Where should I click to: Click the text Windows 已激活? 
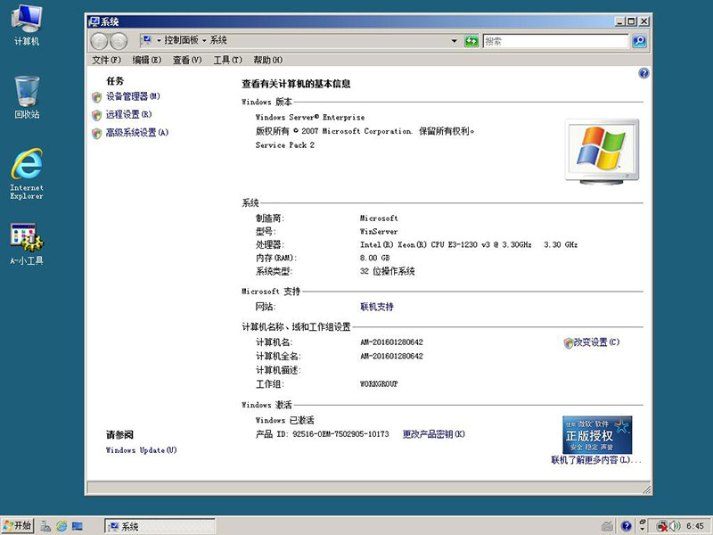tap(284, 420)
